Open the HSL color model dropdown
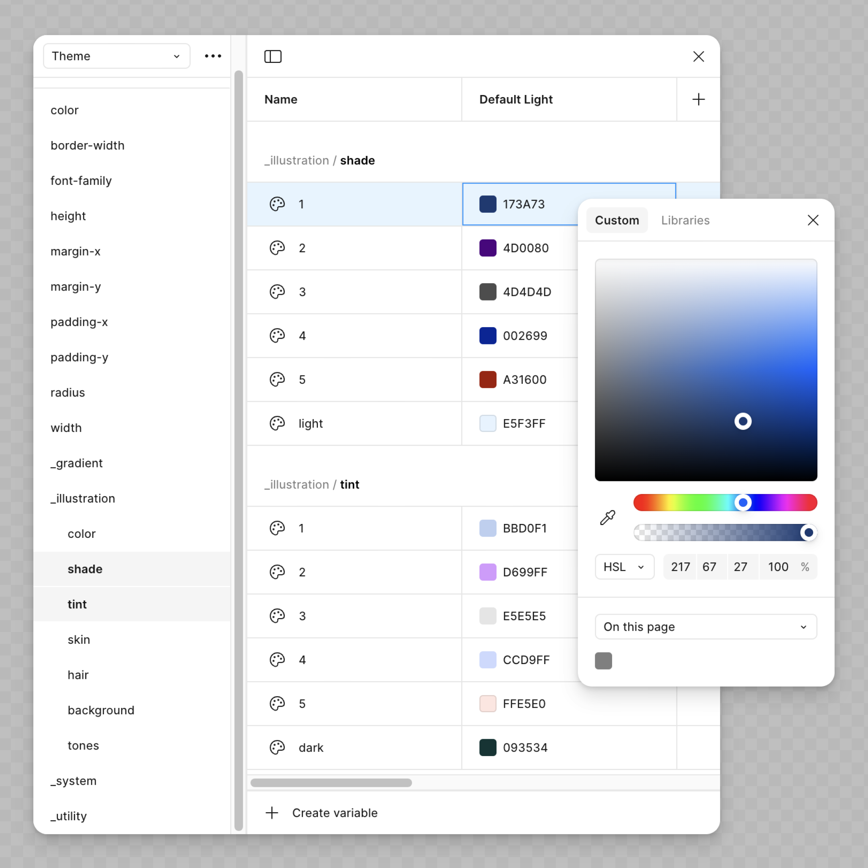This screenshot has height=868, width=868. [624, 567]
